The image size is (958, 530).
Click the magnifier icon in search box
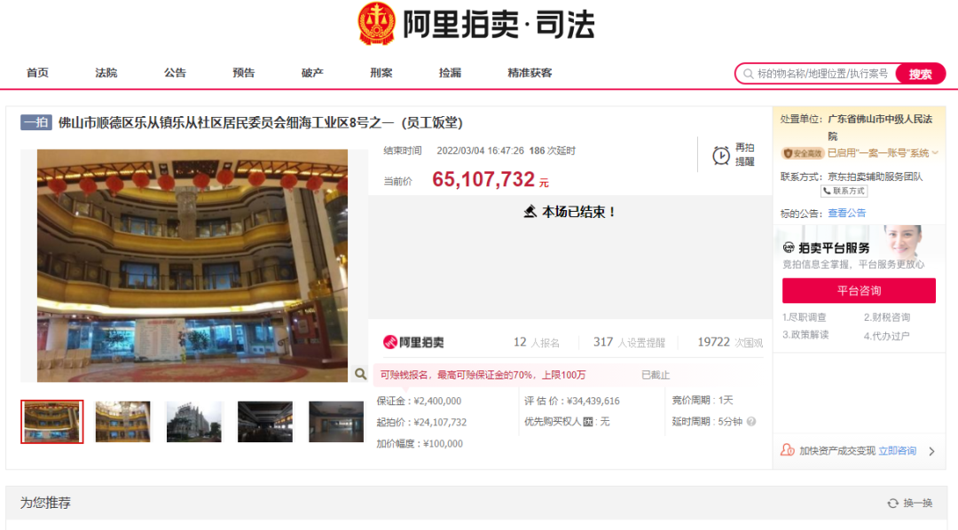pyautogui.click(x=748, y=74)
